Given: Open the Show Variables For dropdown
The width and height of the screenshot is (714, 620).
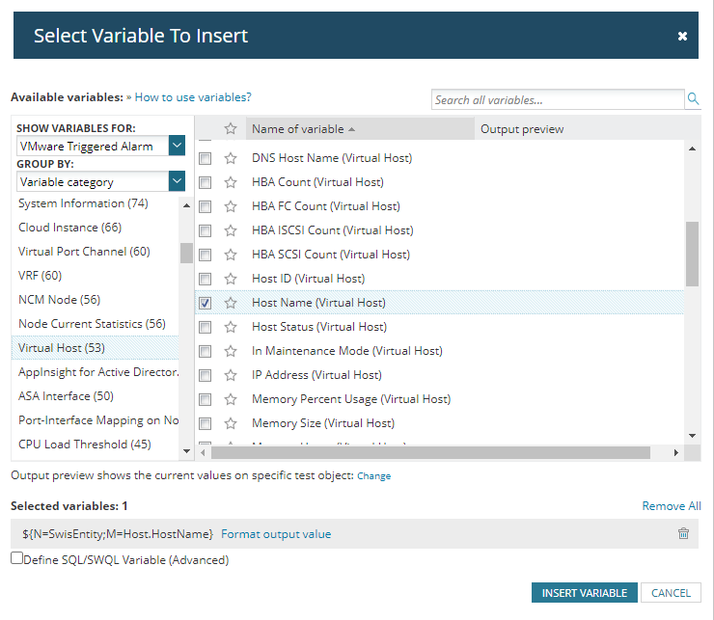Looking at the screenshot, I should click(x=177, y=146).
